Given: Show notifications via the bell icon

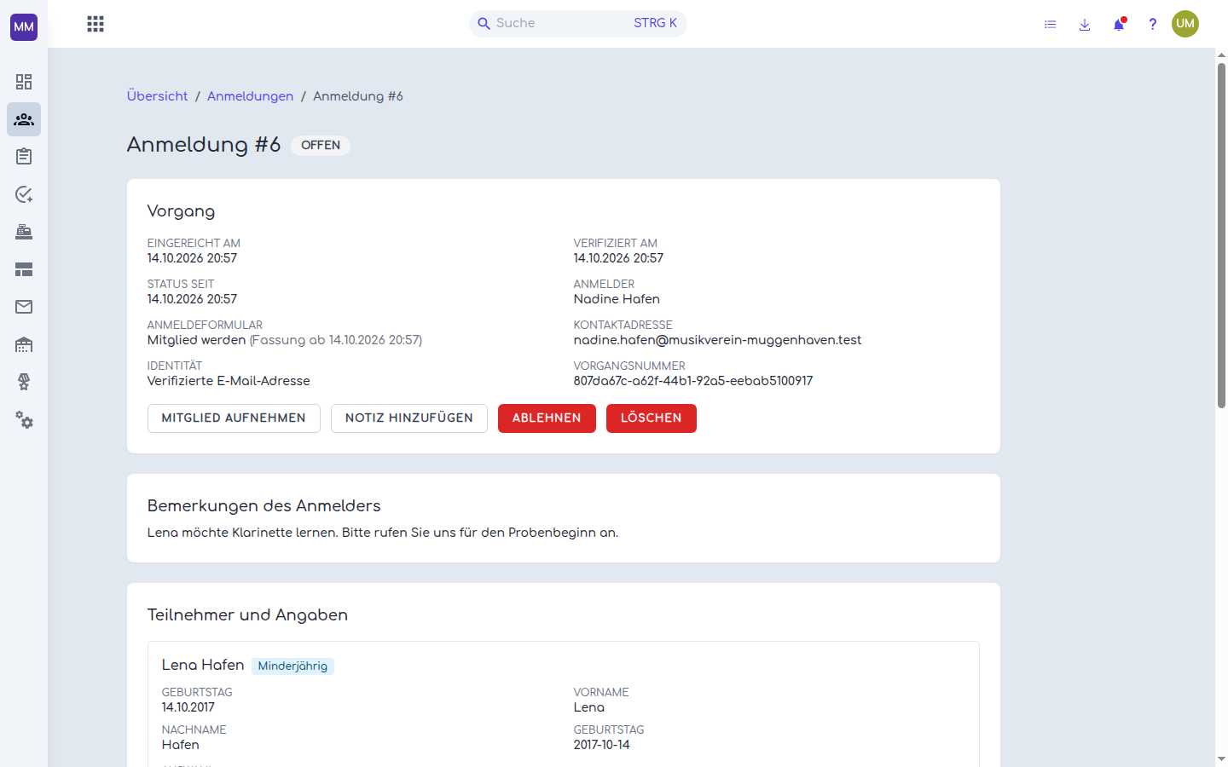Looking at the screenshot, I should coord(1119,25).
